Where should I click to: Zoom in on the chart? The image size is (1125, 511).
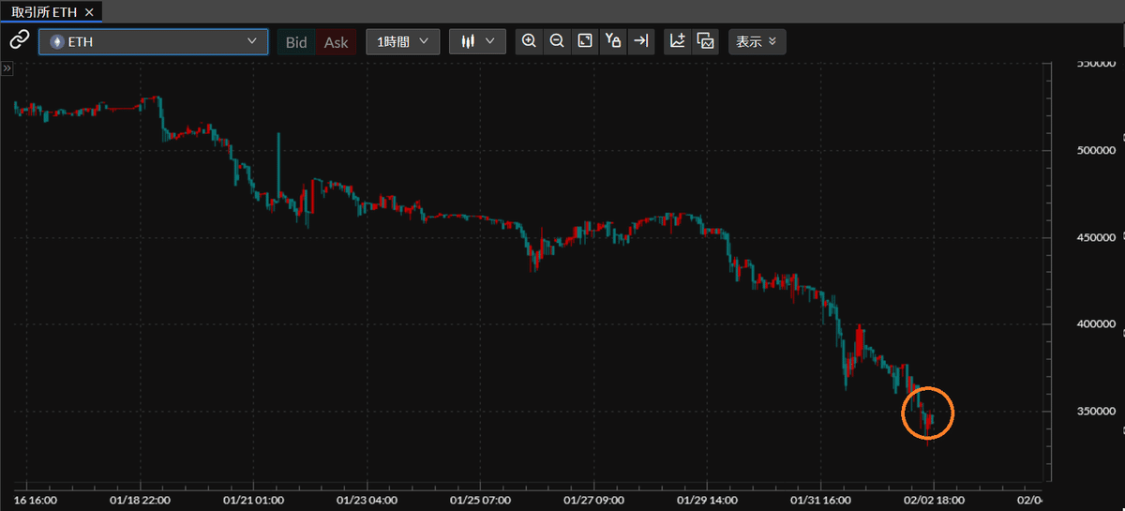coord(530,41)
